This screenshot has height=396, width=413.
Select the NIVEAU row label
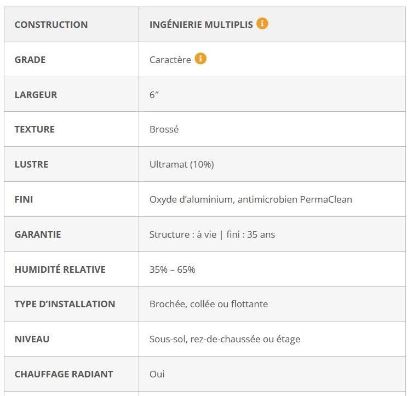tap(32, 339)
